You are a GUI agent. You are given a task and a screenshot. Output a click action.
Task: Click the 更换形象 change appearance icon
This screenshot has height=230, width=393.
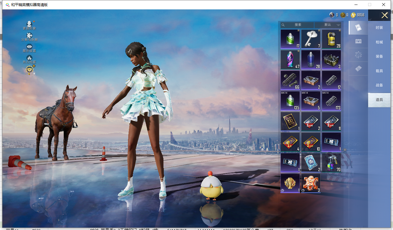(x=29, y=24)
